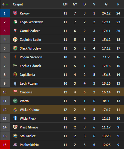The width and height of the screenshot is (124, 149).
Task: Open the Pogon Szczecin team link
Action: (31, 57)
